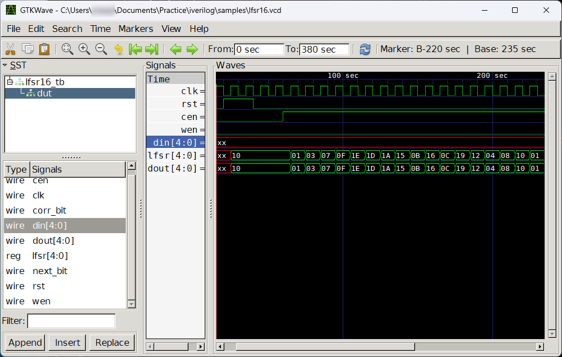Click the Zoom In magnifier icon
Image resolution: width=562 pixels, height=357 pixels.
(x=84, y=49)
